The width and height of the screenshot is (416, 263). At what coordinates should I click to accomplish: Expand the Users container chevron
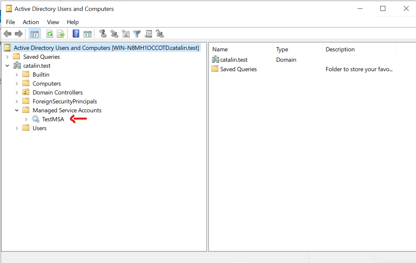[17, 128]
